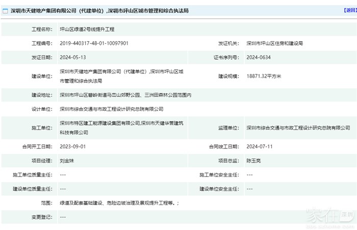Select project number 2019-440317-48-01-10097901

pyautogui.click(x=94, y=44)
